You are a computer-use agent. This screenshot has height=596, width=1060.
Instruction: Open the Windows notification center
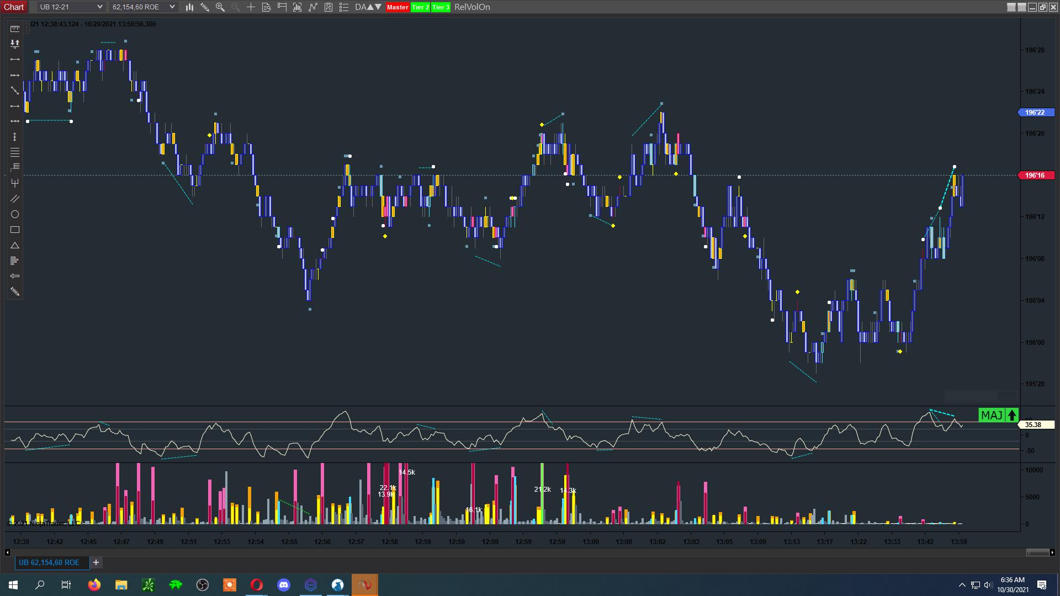coord(1042,585)
